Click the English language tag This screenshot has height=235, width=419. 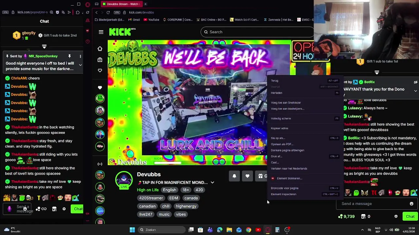click(170, 190)
